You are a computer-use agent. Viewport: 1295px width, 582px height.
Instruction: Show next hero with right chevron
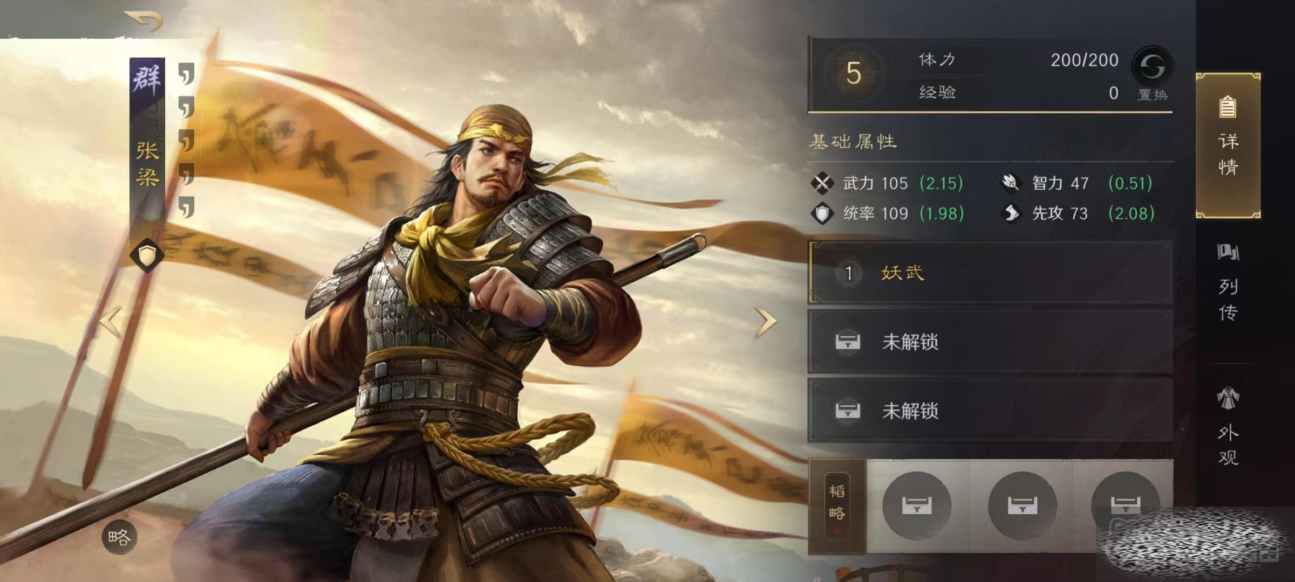[x=766, y=322]
